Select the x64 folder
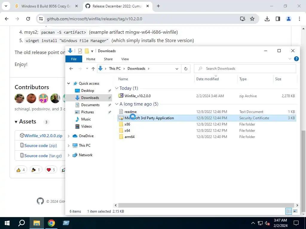 pos(207,131)
